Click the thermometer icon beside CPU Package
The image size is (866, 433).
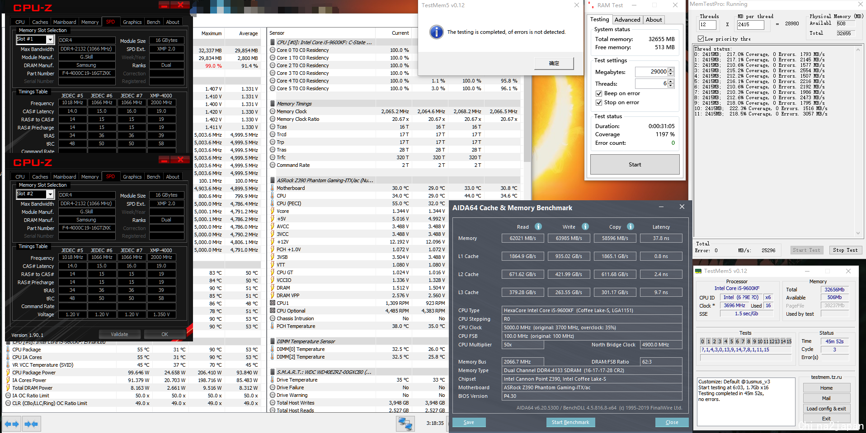[8, 350]
